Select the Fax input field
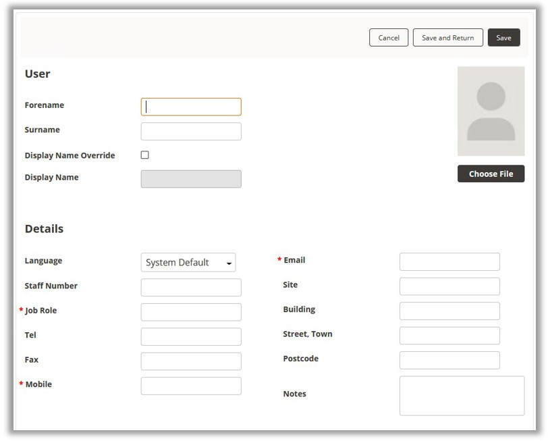 point(191,361)
